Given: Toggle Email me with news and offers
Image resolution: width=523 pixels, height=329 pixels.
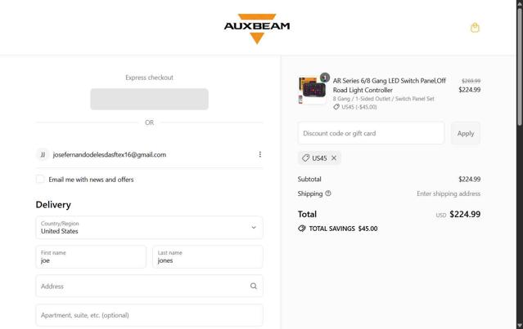Looking at the screenshot, I should pyautogui.click(x=40, y=180).
